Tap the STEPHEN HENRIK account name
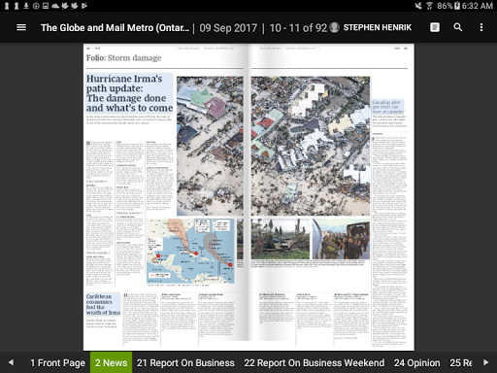The width and height of the screenshot is (497, 373). click(x=378, y=27)
